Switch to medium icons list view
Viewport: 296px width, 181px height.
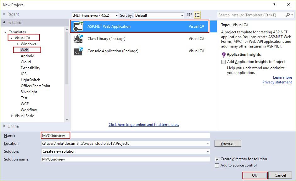pyautogui.click(x=197, y=15)
